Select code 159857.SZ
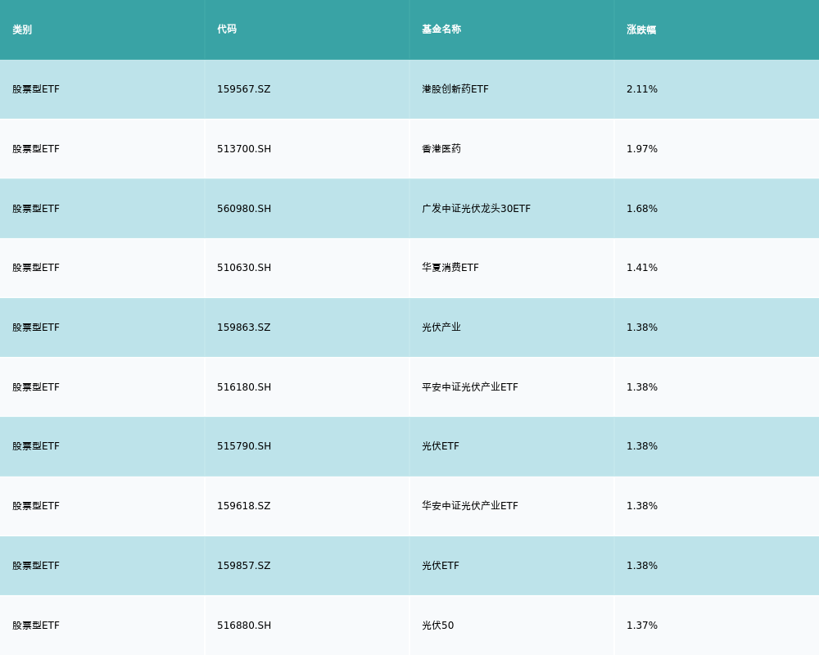This screenshot has height=655, width=819. (x=244, y=567)
